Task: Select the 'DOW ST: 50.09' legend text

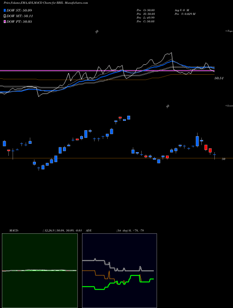Action: pyautogui.click(x=19, y=10)
